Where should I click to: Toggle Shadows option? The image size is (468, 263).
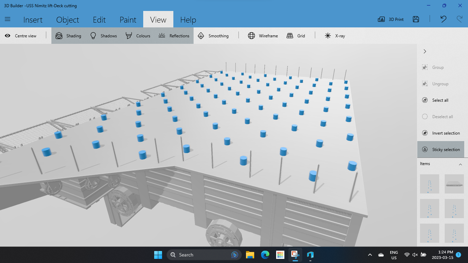103,36
